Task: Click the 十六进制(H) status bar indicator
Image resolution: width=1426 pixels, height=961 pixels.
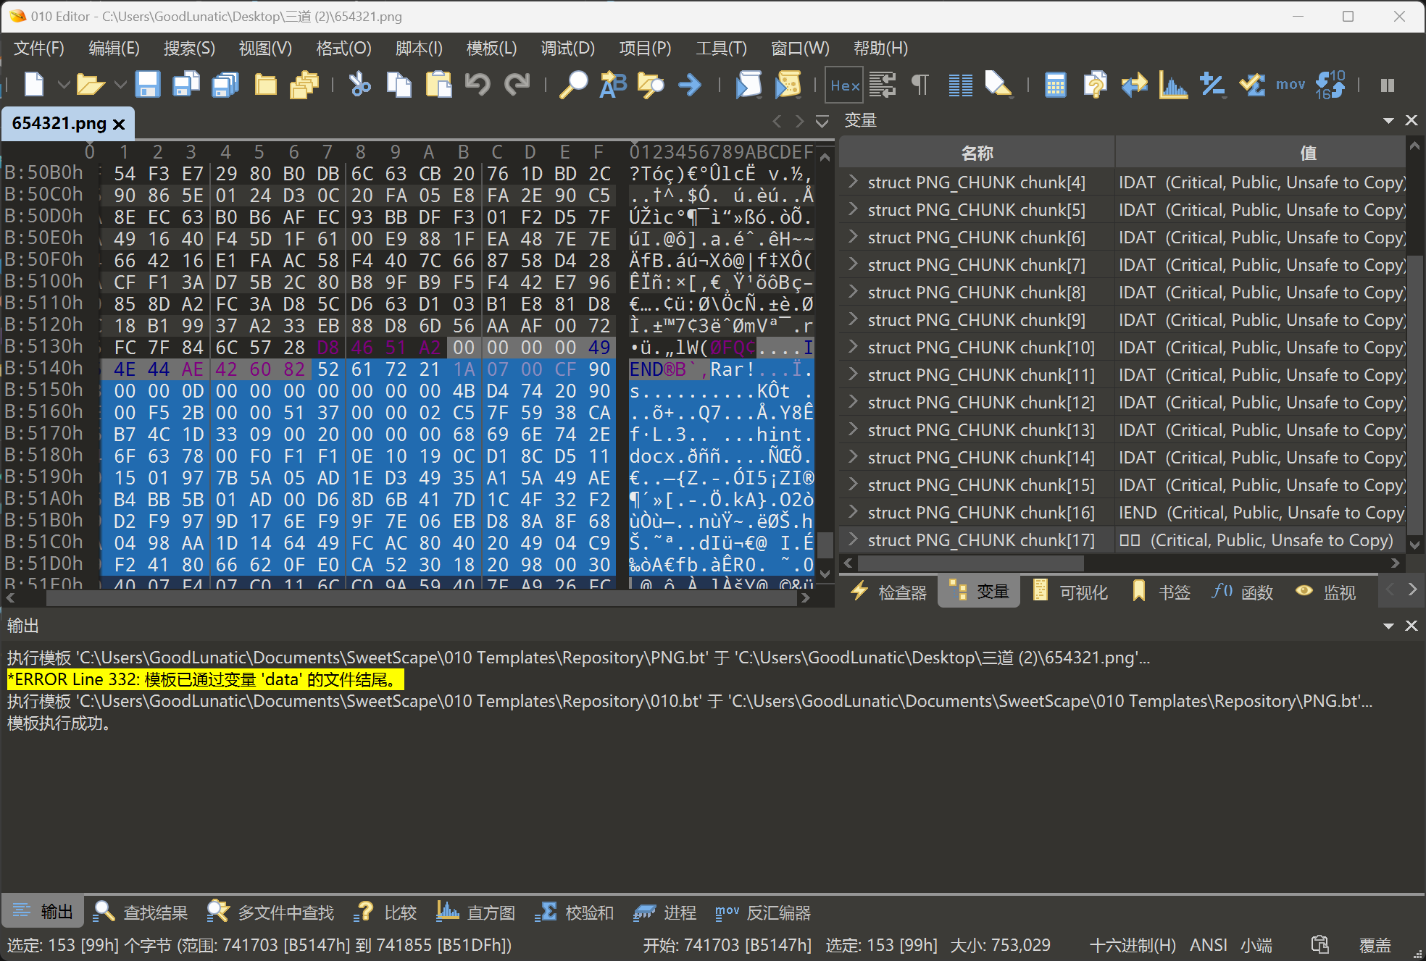Action: point(1133,945)
